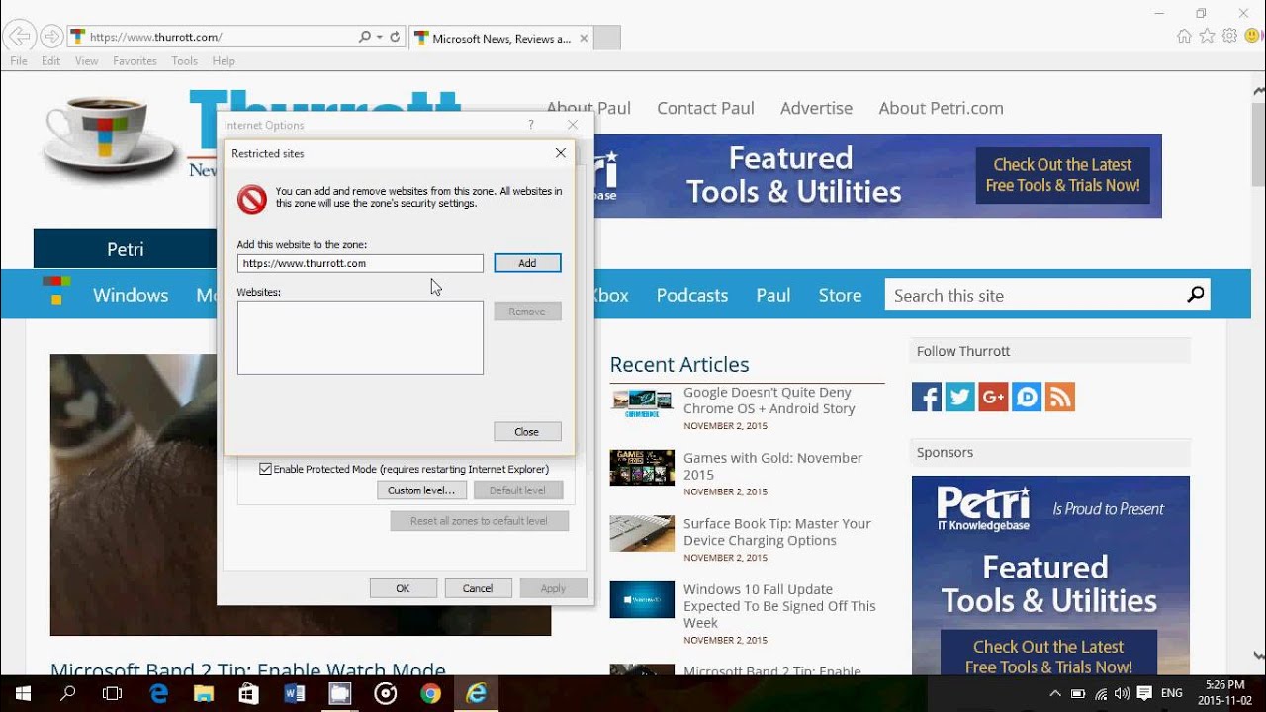
Task: Open the address bar autocomplete dropdown arrow
Action: (379, 37)
